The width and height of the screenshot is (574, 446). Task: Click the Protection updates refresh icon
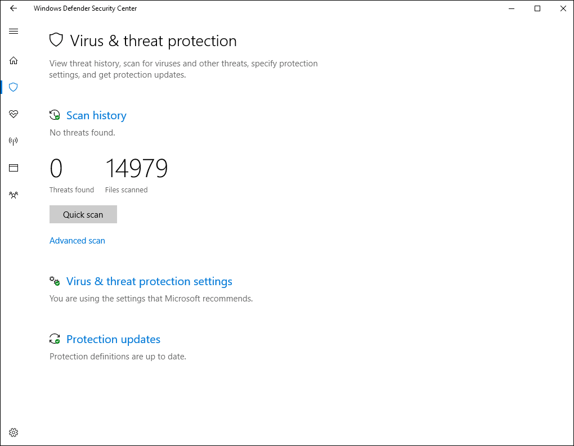point(55,339)
